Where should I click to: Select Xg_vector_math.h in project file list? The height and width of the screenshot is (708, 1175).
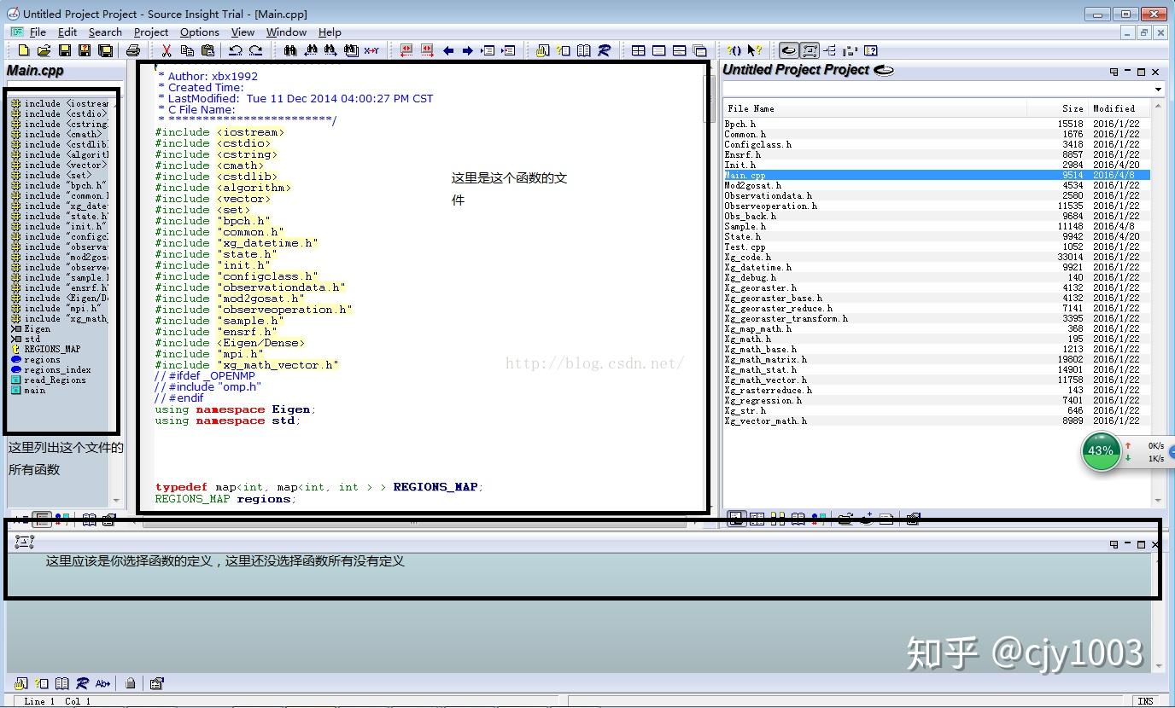click(x=937, y=421)
